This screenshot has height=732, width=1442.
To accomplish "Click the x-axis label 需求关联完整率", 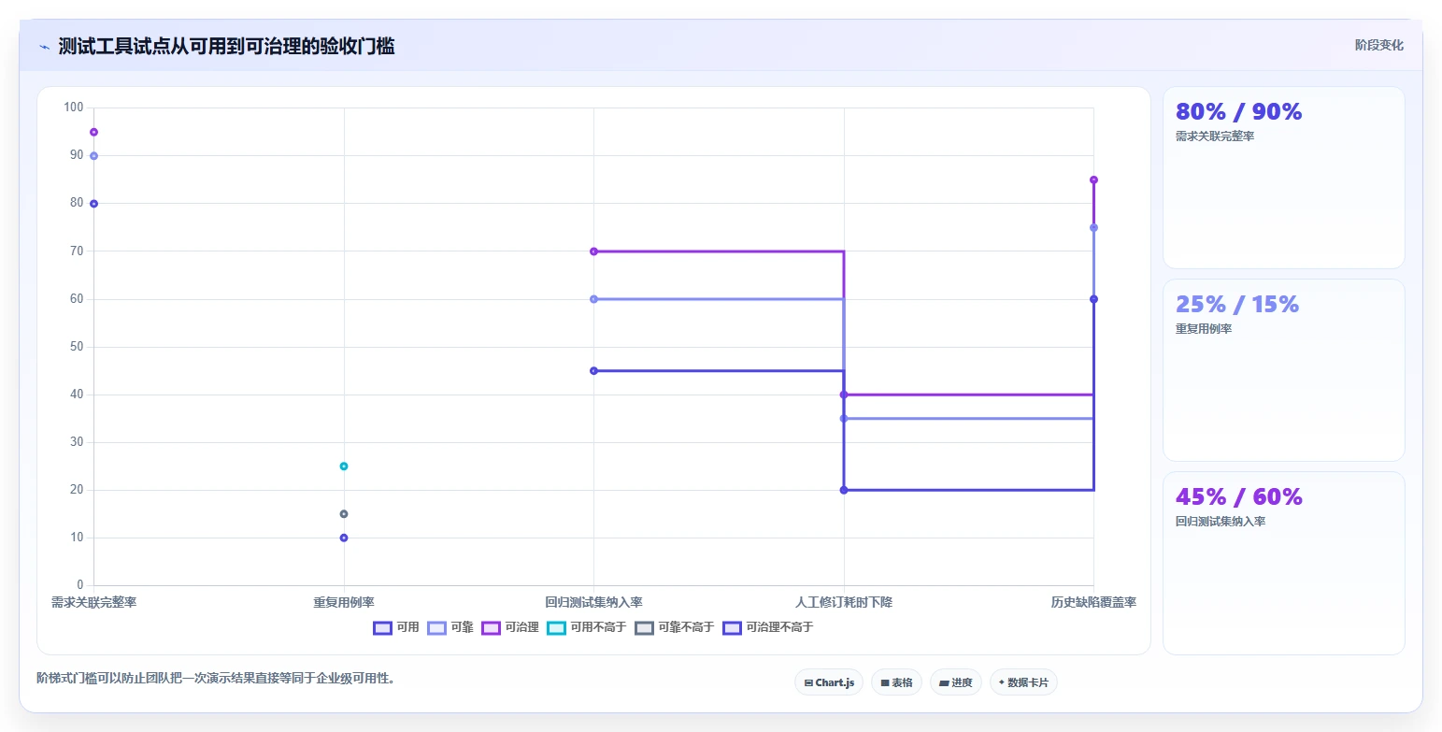I will point(93,602).
